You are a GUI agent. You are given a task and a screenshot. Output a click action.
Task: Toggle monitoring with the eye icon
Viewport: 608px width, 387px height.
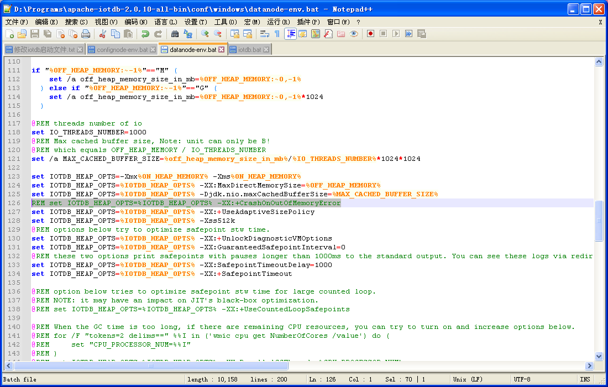click(353, 34)
